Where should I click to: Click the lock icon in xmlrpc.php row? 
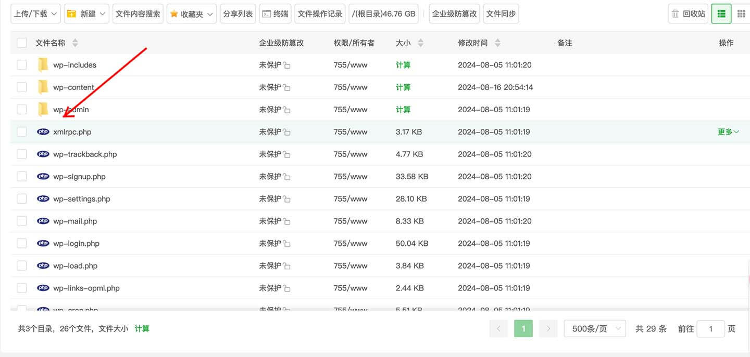point(286,133)
